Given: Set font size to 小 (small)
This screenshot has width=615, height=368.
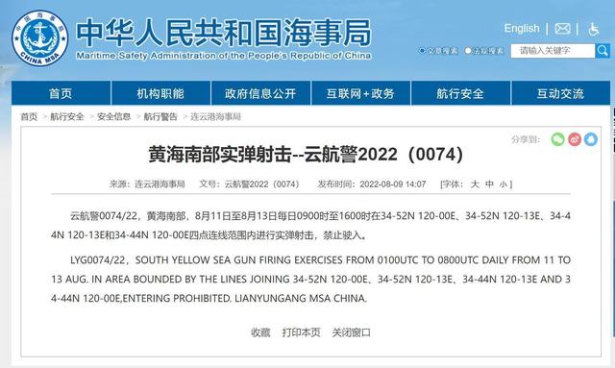Looking at the screenshot, I should click(x=504, y=184).
